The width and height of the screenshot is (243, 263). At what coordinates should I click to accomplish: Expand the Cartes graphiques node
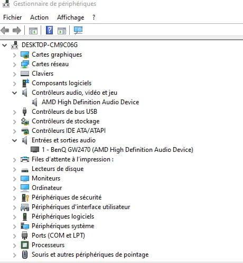(15, 55)
